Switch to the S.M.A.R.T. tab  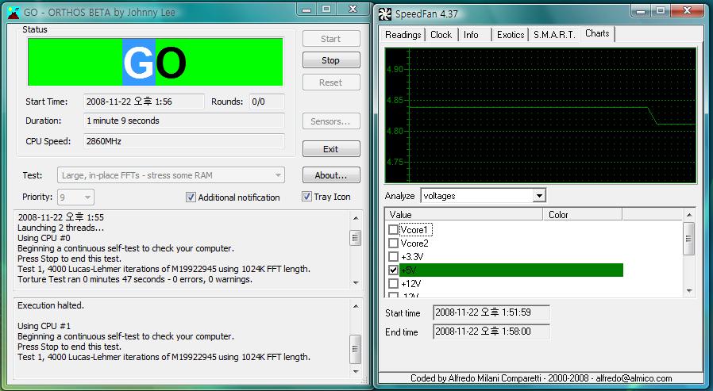tap(554, 35)
